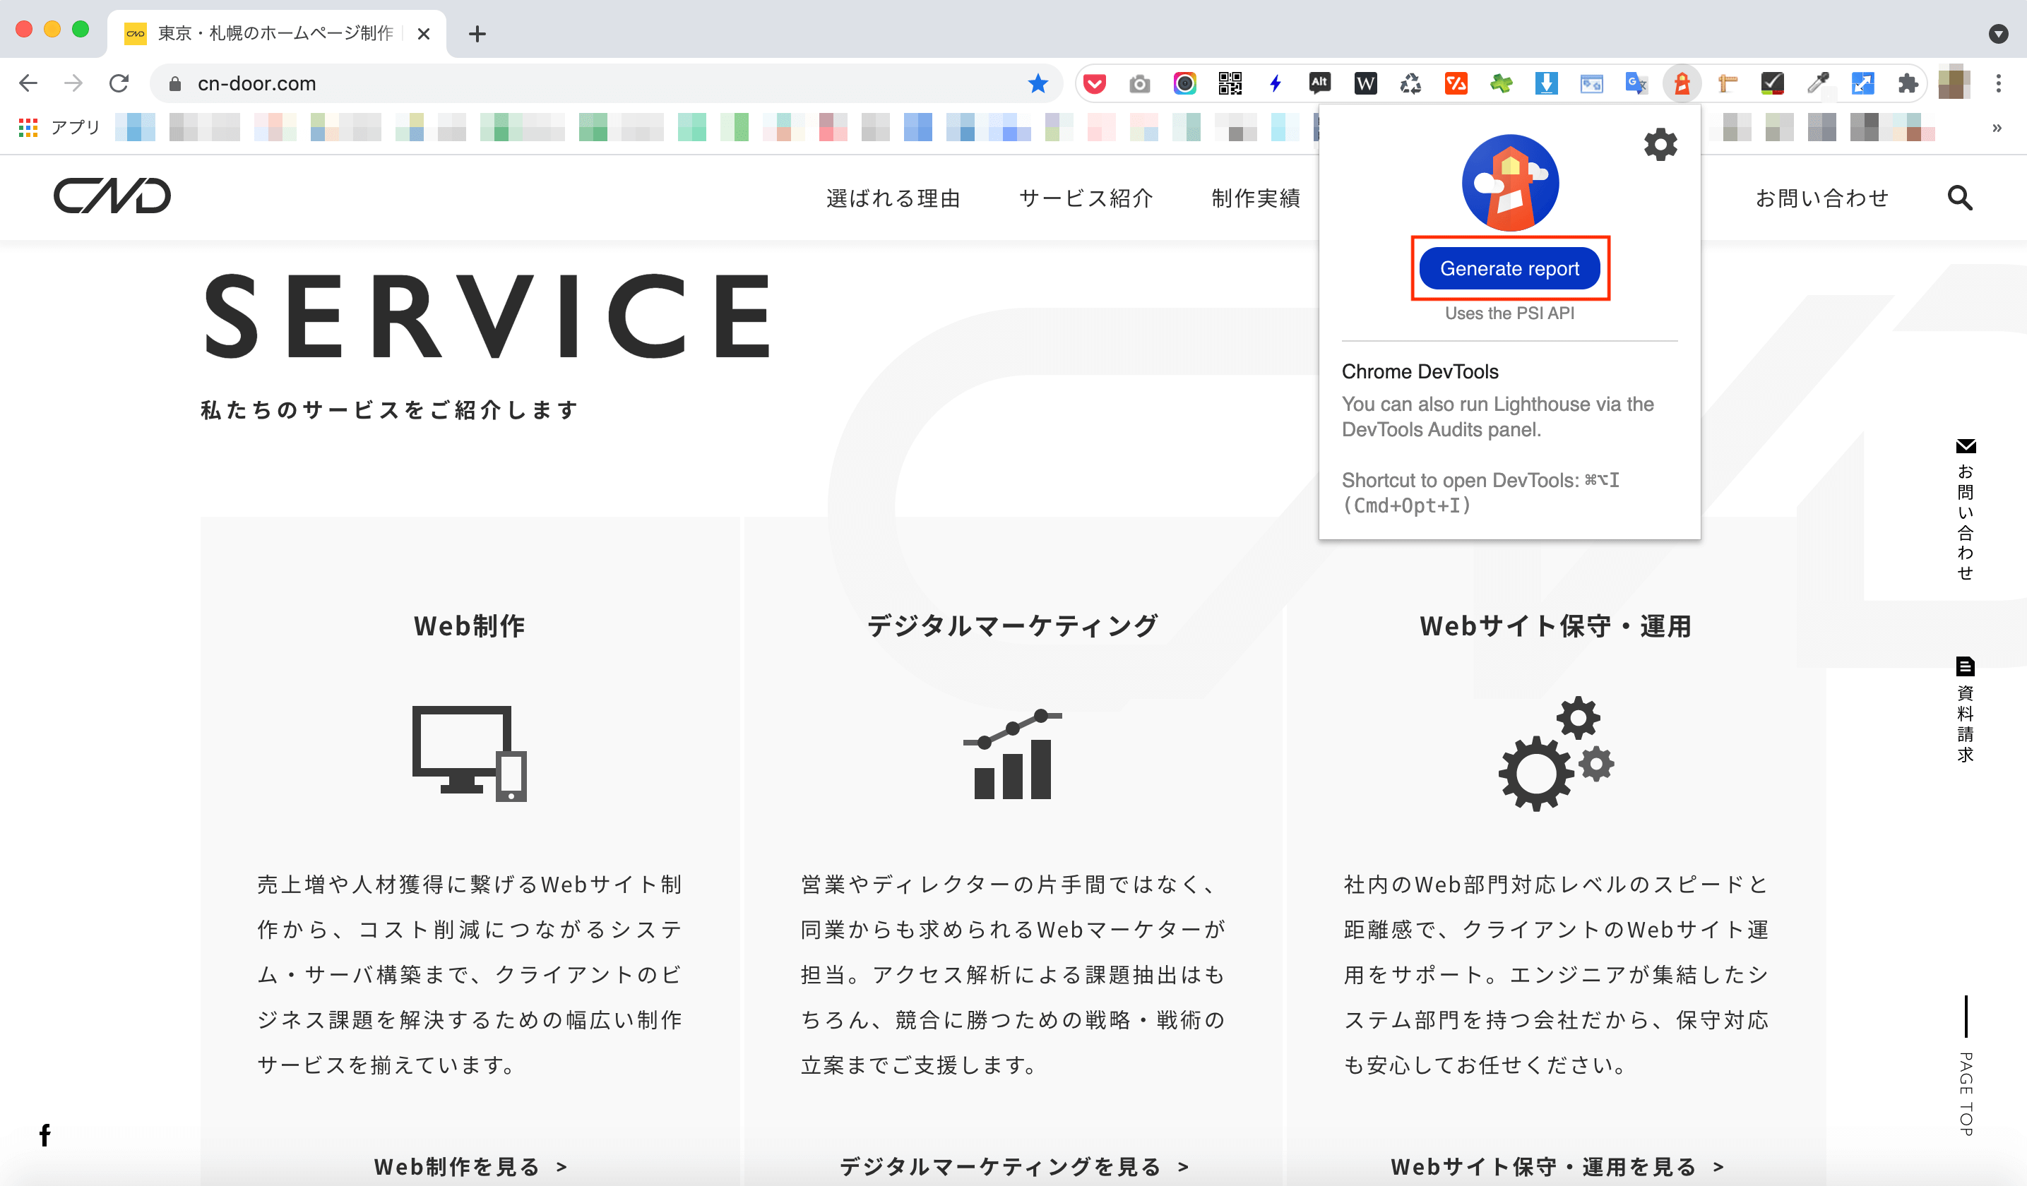Click Generate report button

coord(1509,268)
